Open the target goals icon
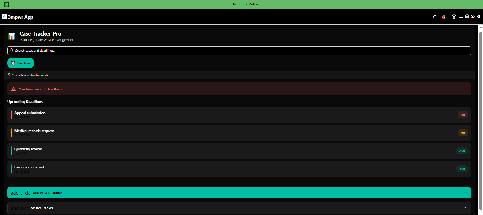The height and width of the screenshot is (215, 483). click(443, 17)
